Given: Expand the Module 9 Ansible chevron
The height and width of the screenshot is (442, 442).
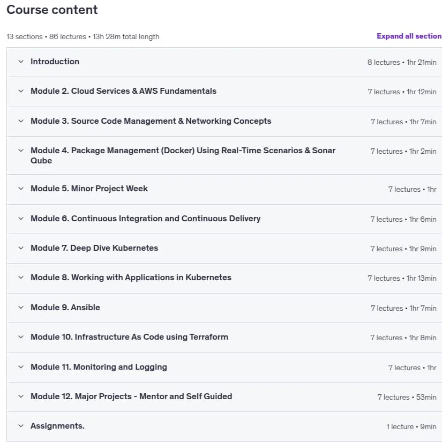Looking at the screenshot, I should click(21, 308).
